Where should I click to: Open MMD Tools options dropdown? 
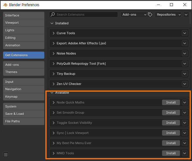[x=185, y=153]
